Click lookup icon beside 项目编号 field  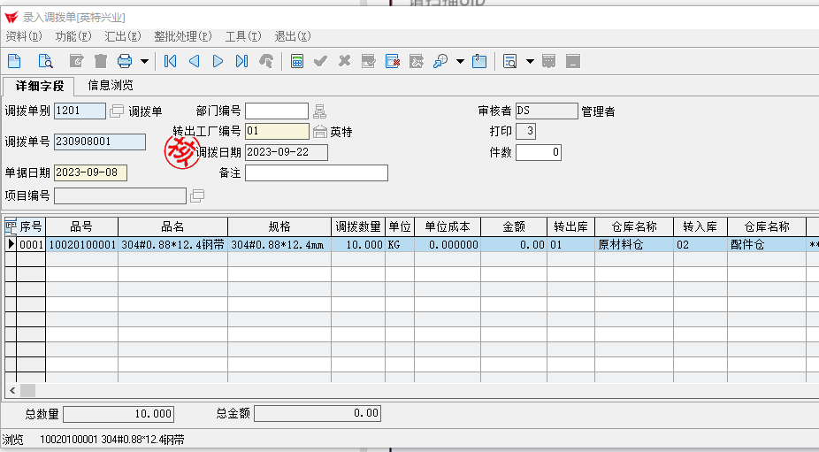point(197,195)
